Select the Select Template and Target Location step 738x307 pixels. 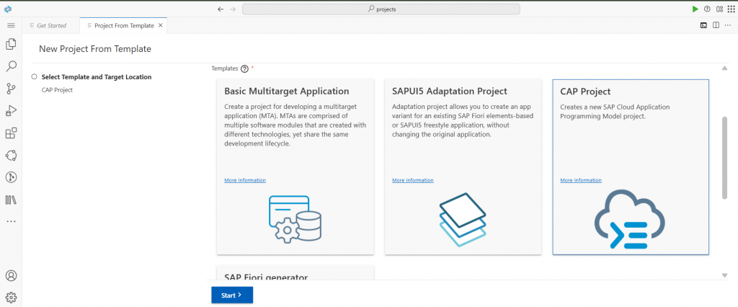pyautogui.click(x=97, y=76)
